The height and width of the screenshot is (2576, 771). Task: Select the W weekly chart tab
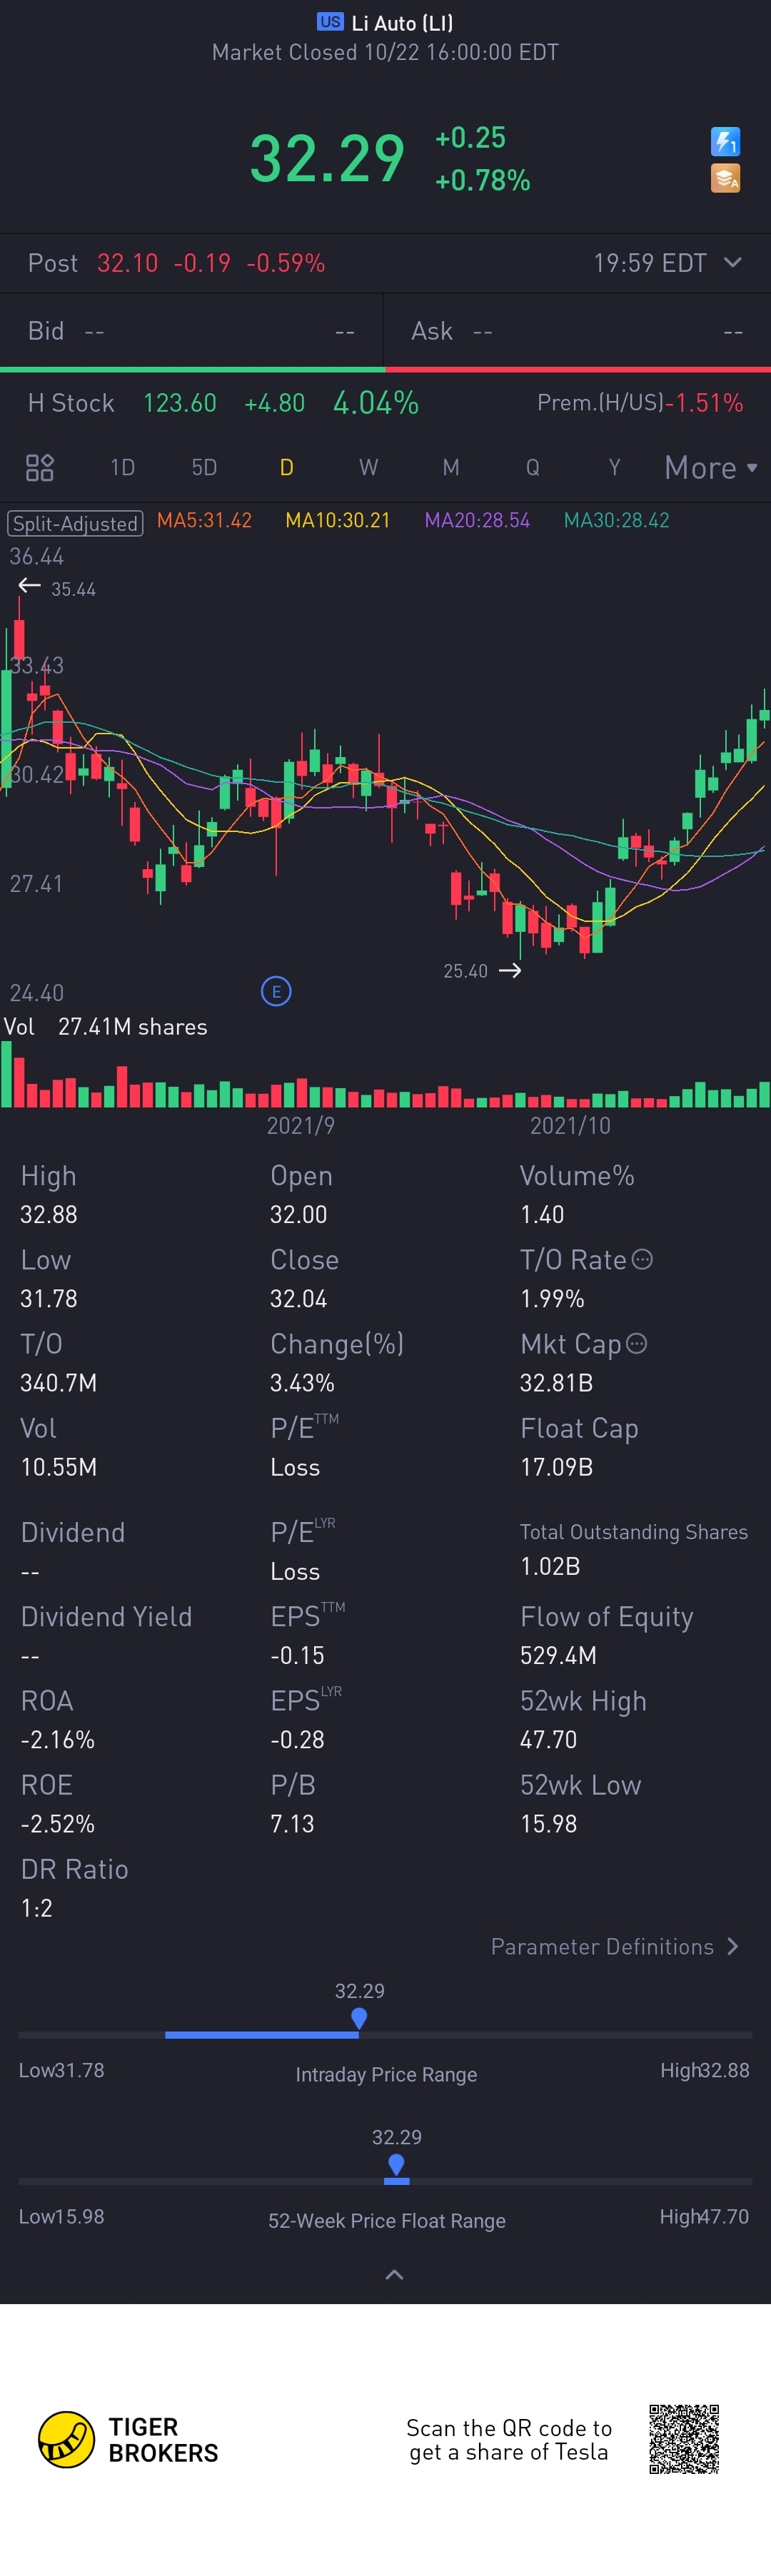[368, 467]
